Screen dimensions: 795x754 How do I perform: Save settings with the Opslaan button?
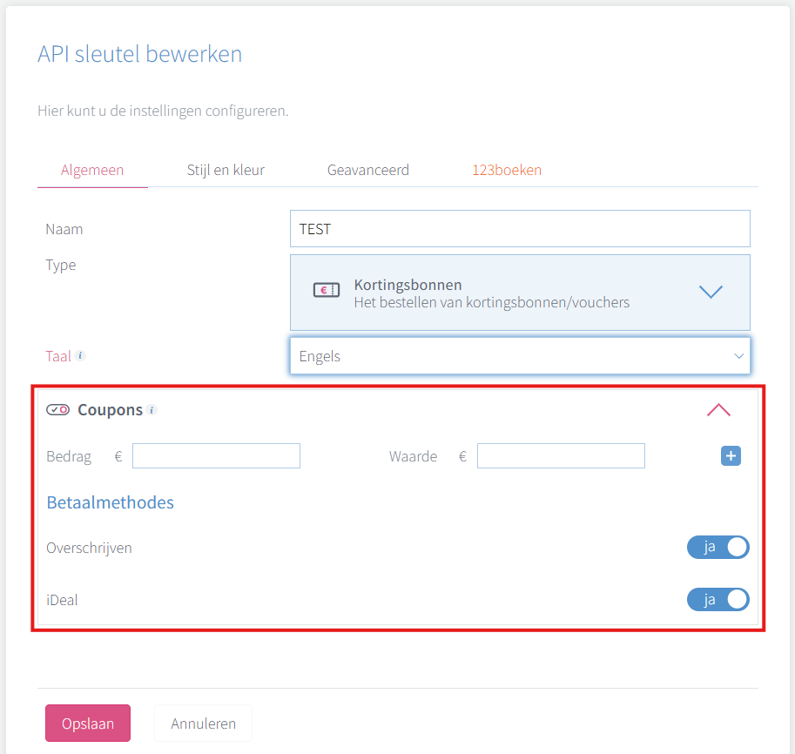point(88,723)
